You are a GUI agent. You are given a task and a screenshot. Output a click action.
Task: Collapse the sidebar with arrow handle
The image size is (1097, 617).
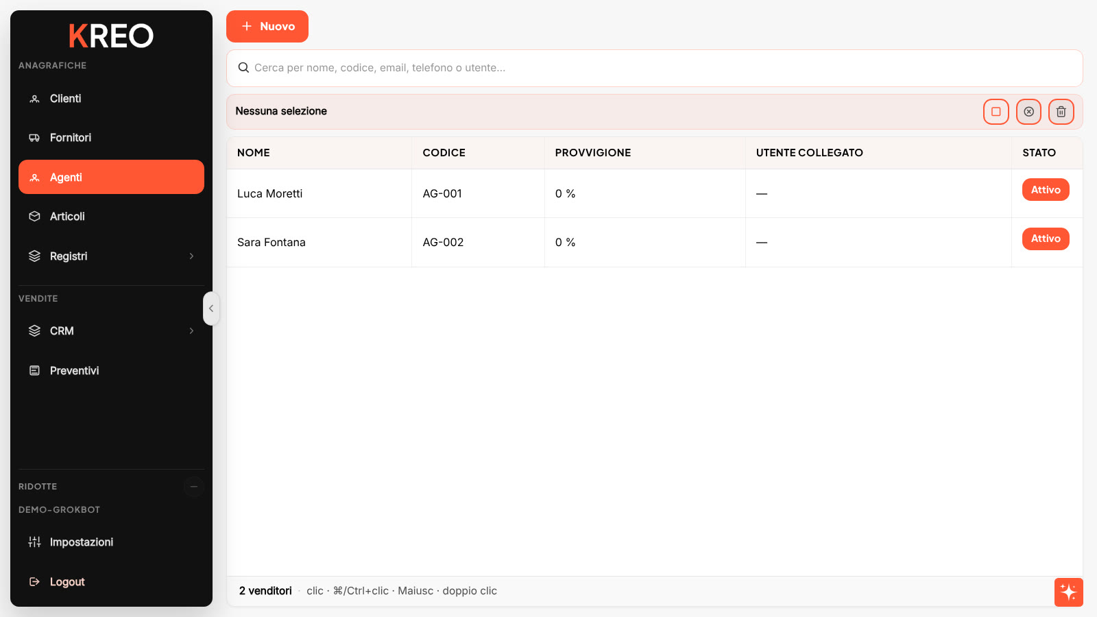click(x=211, y=308)
